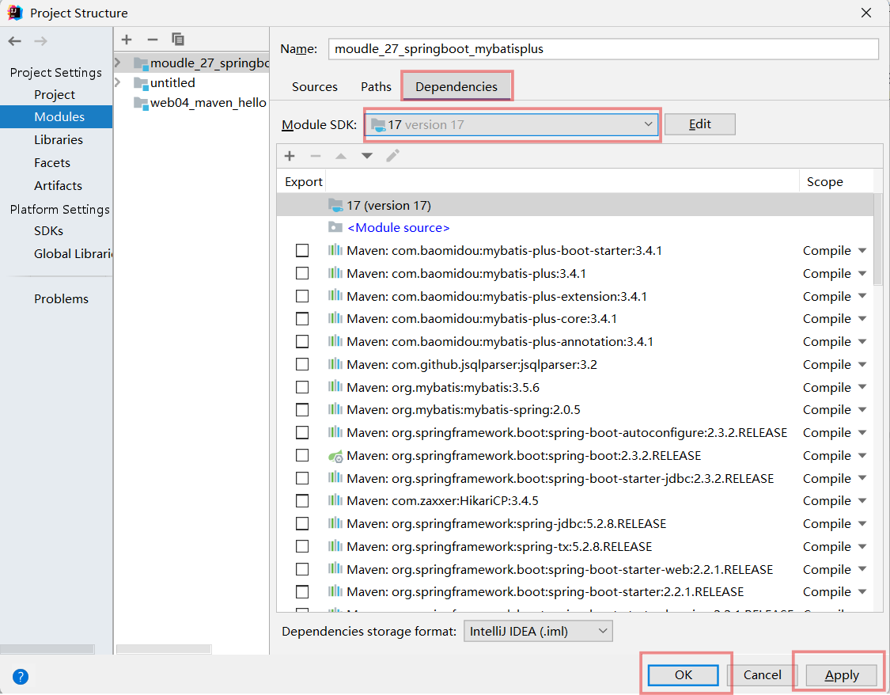Check export for jsqlparser:3.2
The height and width of the screenshot is (695, 890).
point(302,364)
